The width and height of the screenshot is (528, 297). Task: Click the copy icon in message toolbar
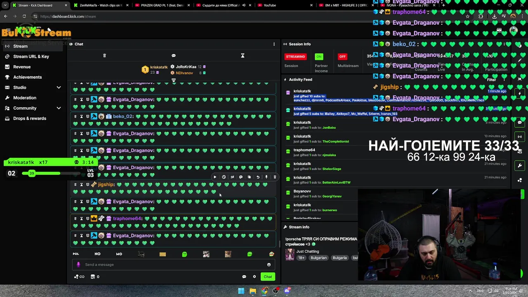pos(249,177)
